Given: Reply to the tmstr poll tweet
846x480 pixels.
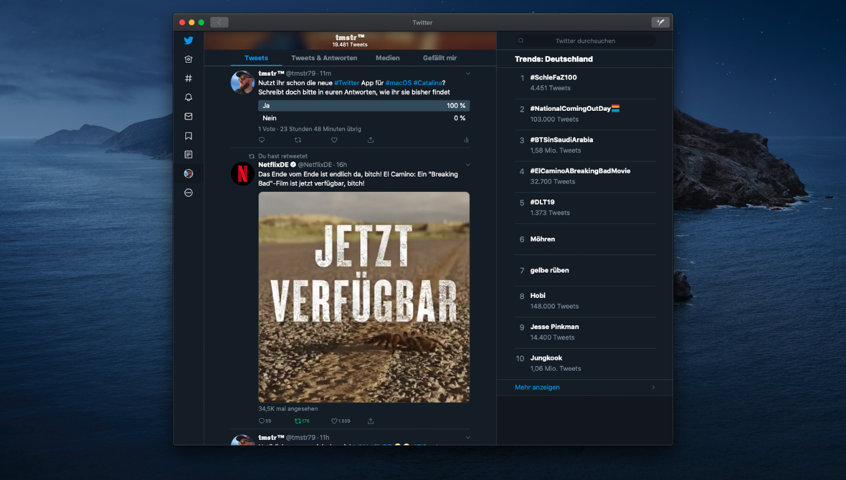Looking at the screenshot, I should click(261, 140).
